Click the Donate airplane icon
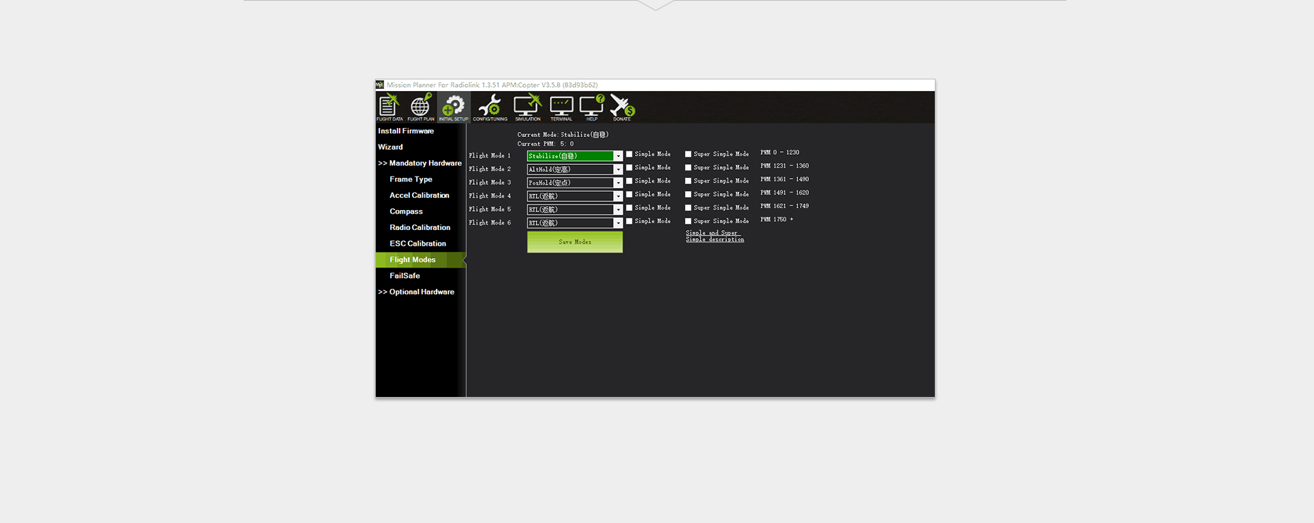 (622, 107)
